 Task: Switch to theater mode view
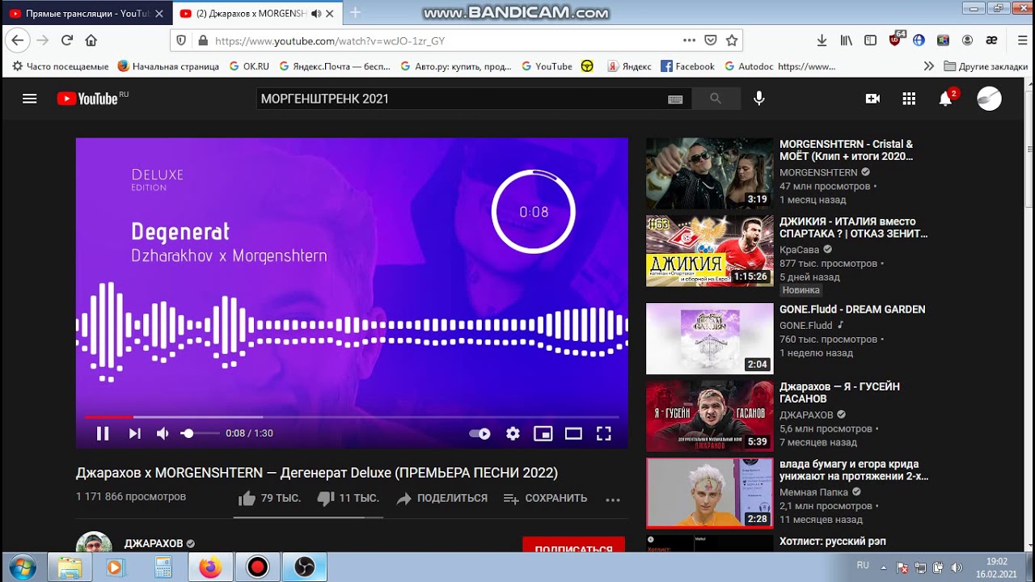pos(573,433)
